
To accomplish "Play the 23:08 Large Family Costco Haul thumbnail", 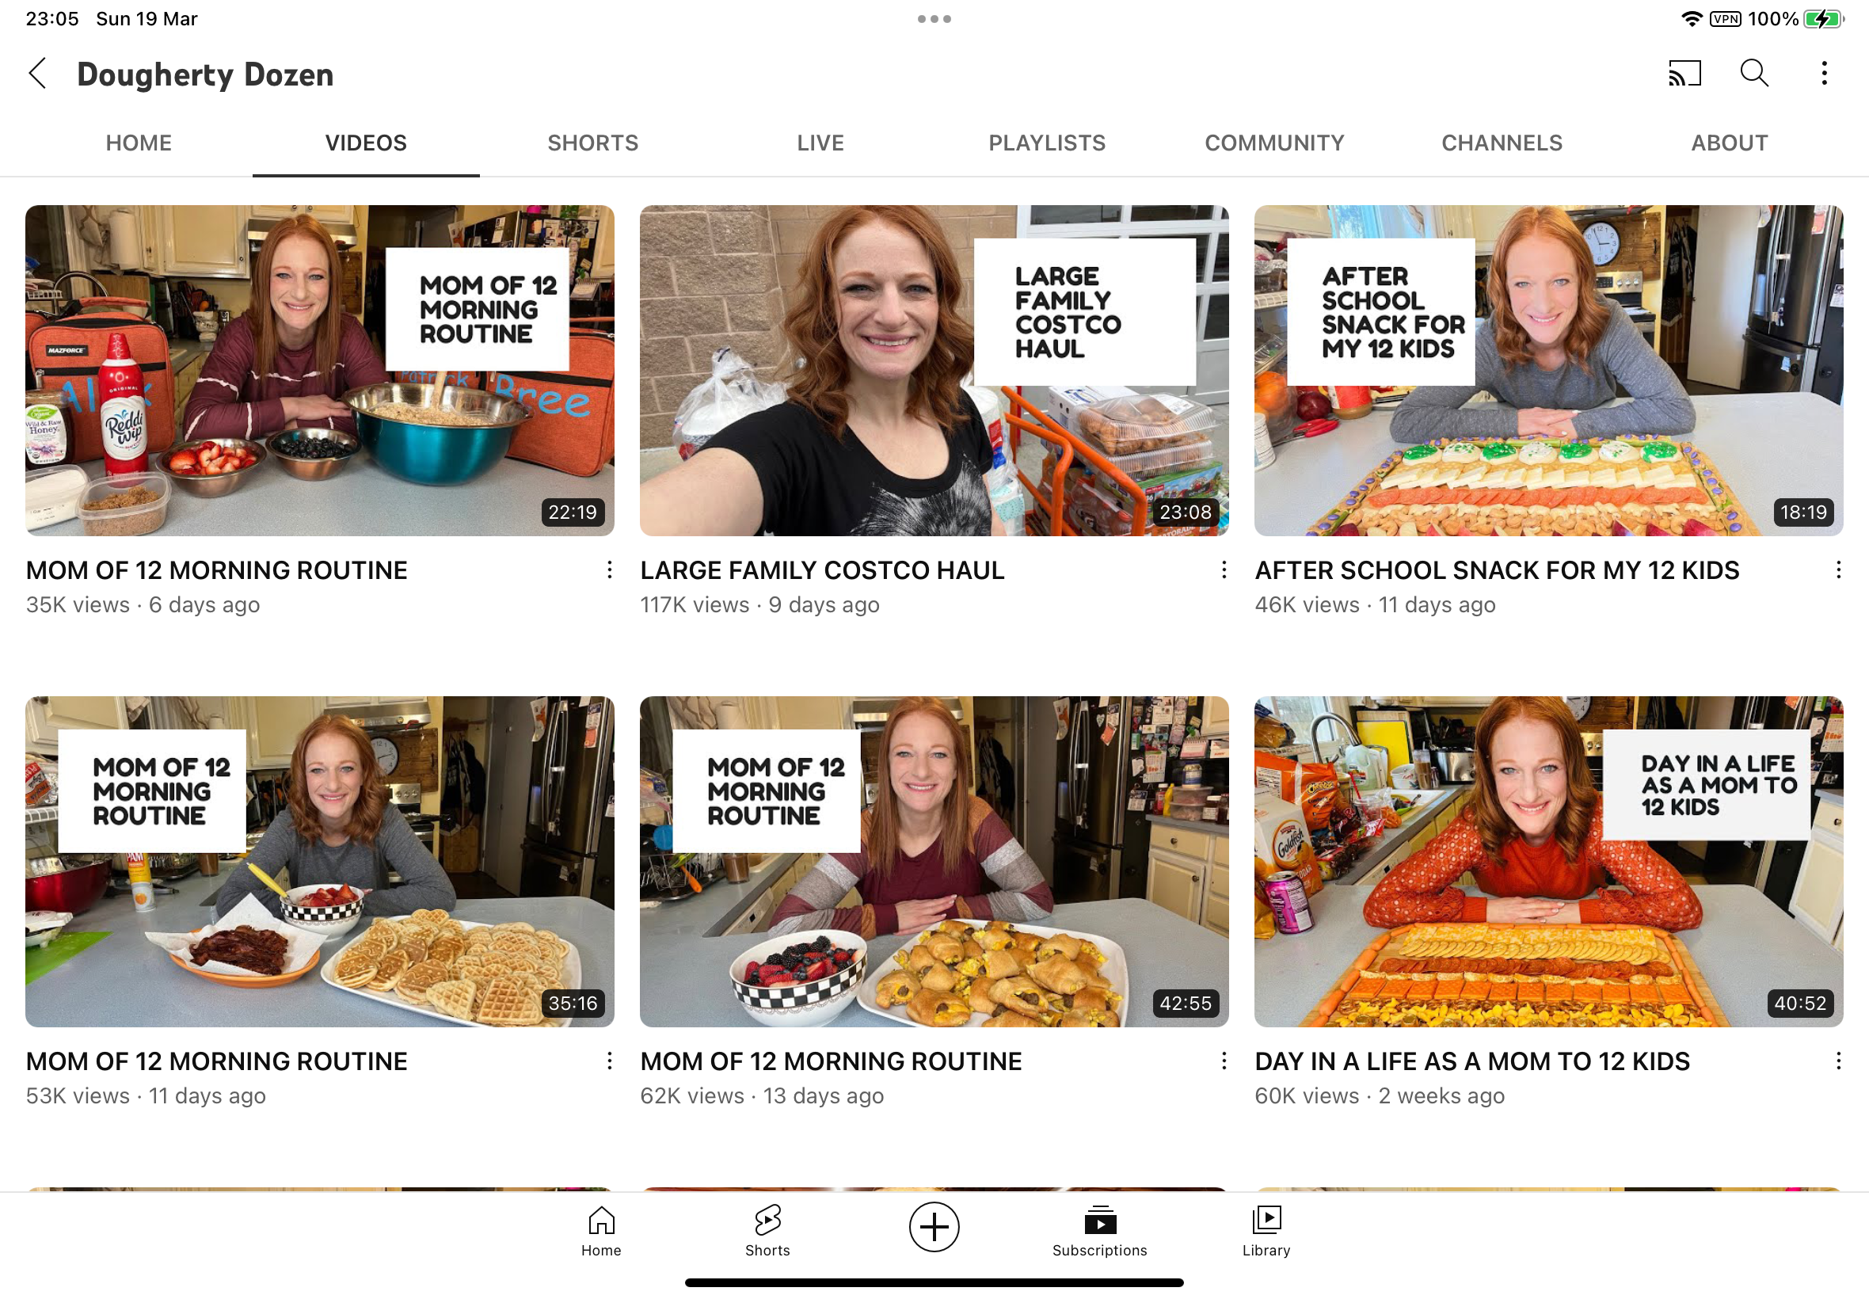I will click(934, 371).
